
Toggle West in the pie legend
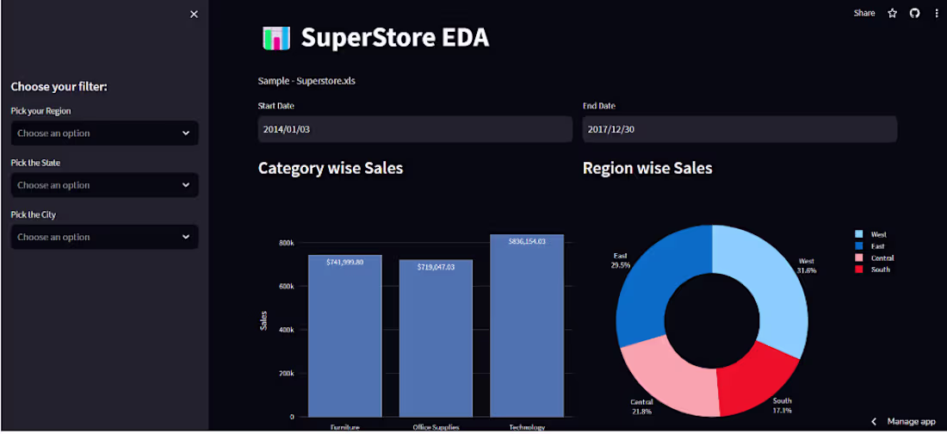tap(878, 234)
